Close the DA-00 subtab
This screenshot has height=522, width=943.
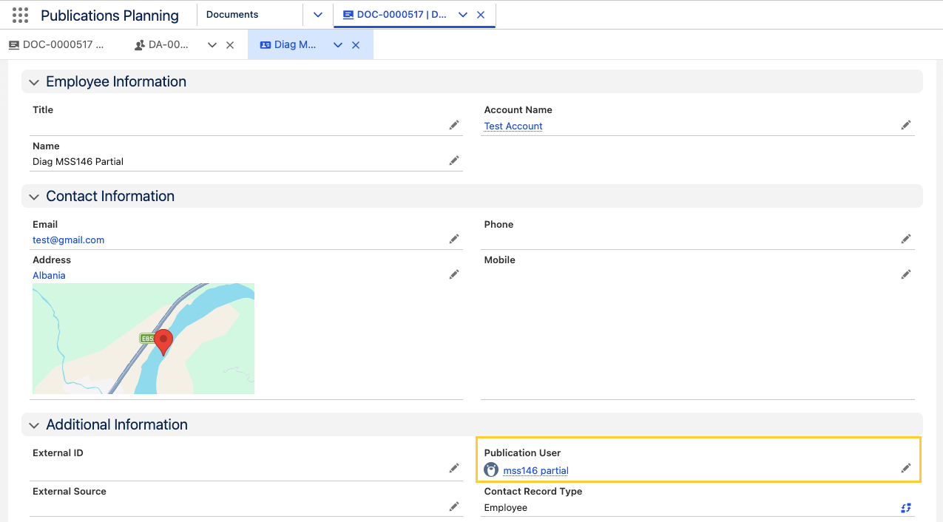coord(230,45)
